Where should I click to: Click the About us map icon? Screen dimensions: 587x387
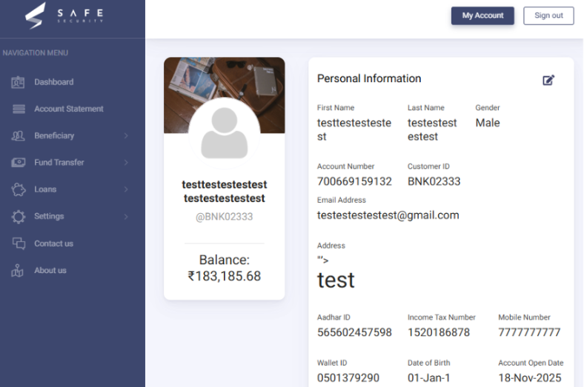[17, 270]
